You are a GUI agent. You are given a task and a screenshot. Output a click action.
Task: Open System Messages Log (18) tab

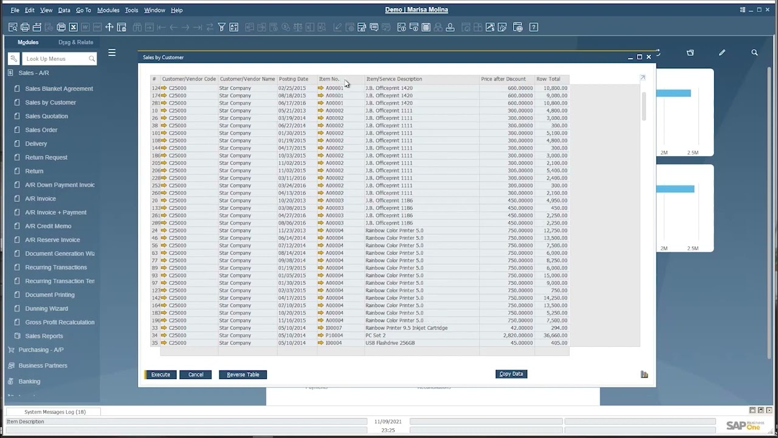point(55,412)
